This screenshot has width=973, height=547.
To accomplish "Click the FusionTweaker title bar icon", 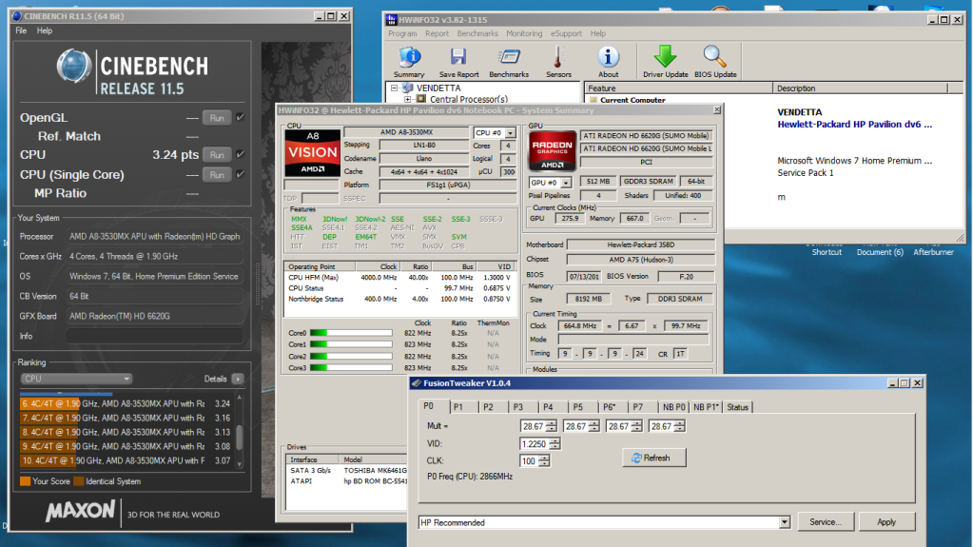I will click(417, 383).
